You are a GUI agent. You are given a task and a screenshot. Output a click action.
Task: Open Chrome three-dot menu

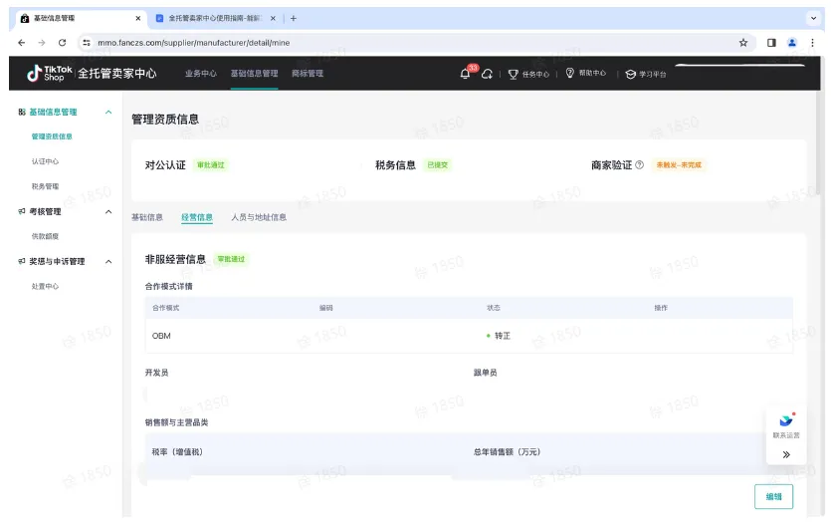[x=812, y=43]
